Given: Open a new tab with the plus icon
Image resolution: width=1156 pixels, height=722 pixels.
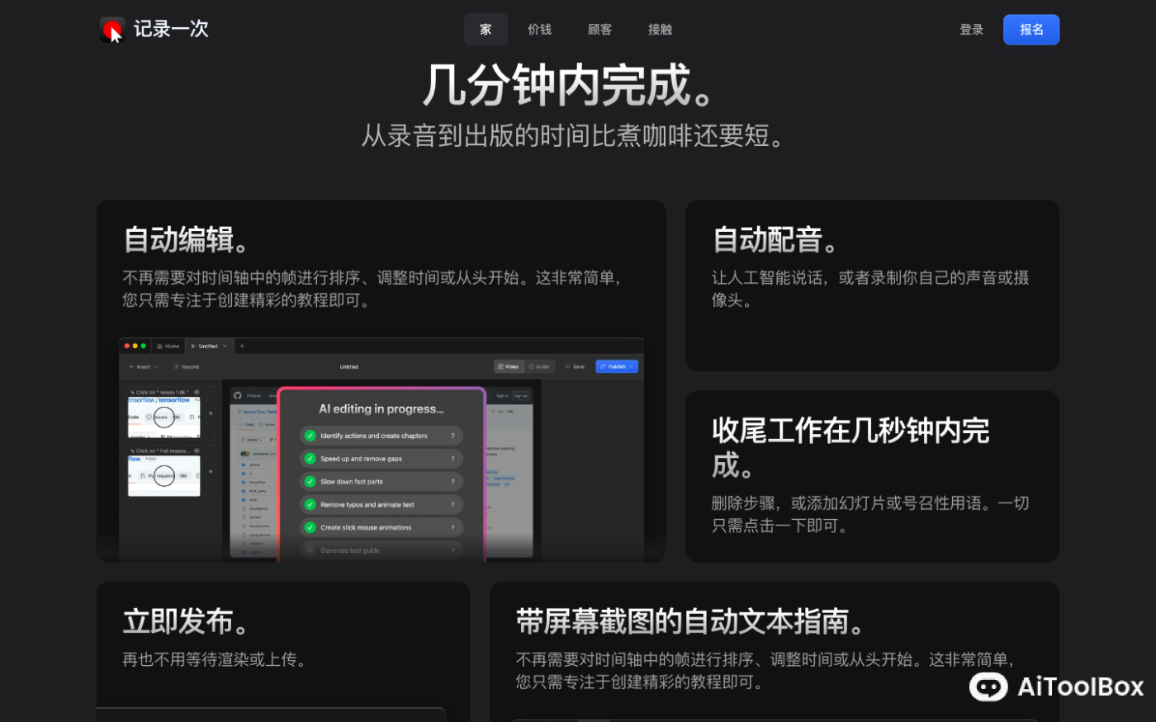Looking at the screenshot, I should [242, 346].
